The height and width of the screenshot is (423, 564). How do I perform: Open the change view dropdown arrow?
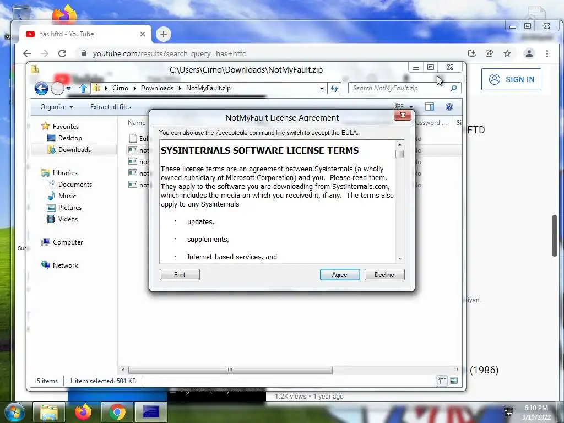coord(411,107)
